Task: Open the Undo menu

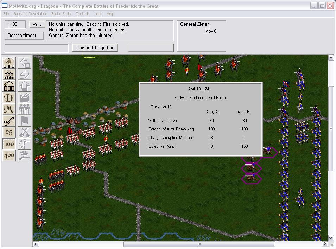Action: pyautogui.click(x=98, y=14)
